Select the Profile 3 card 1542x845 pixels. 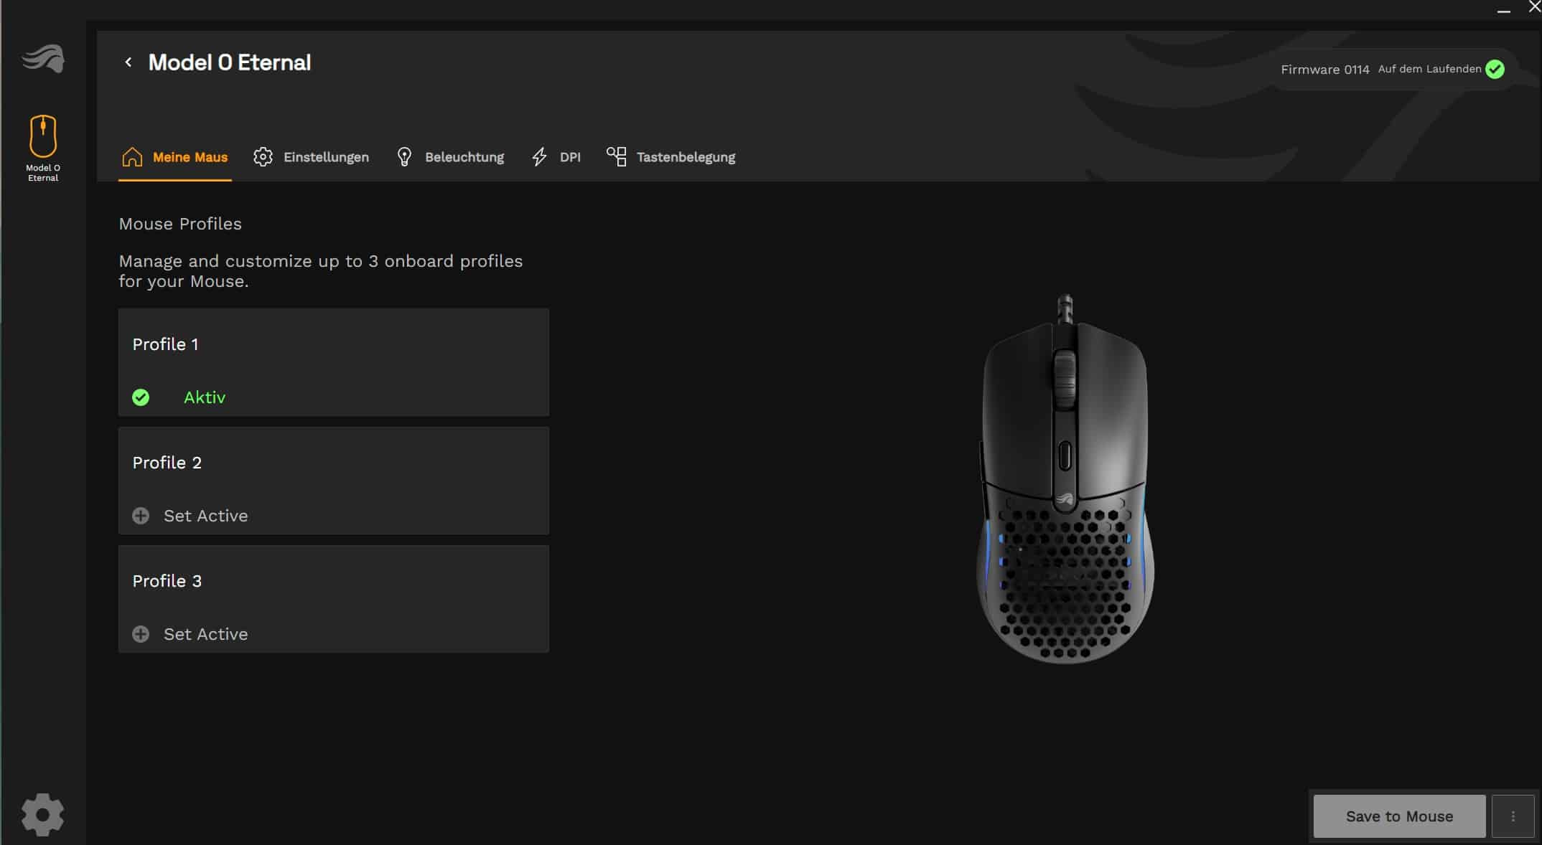pos(334,599)
